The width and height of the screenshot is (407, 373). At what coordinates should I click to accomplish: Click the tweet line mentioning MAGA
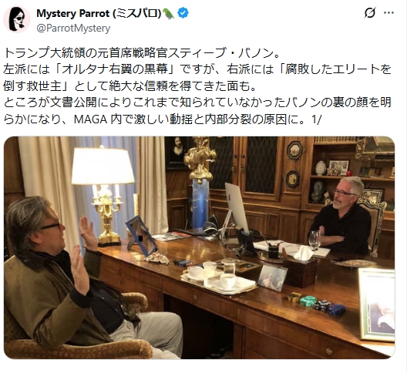163,119
